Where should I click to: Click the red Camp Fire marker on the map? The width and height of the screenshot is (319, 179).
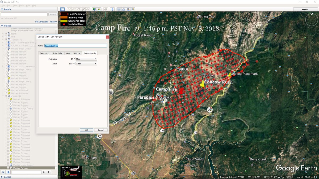point(181,91)
